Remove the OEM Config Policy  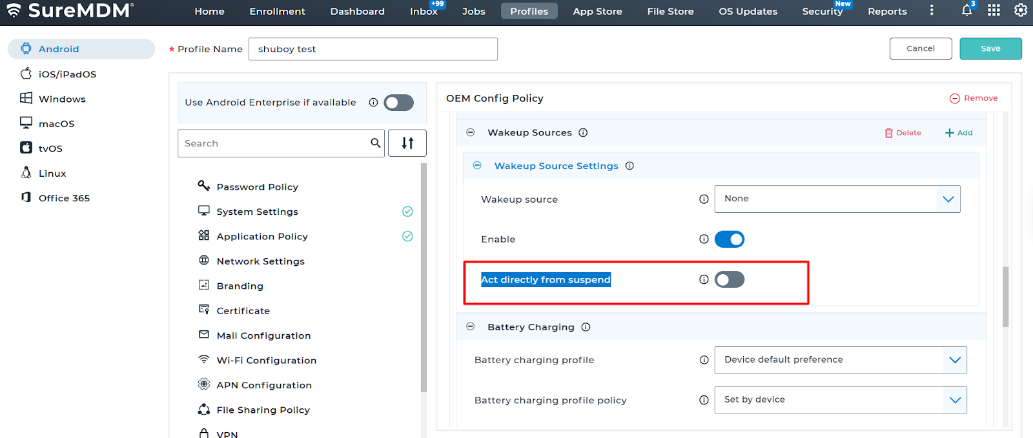(x=974, y=98)
